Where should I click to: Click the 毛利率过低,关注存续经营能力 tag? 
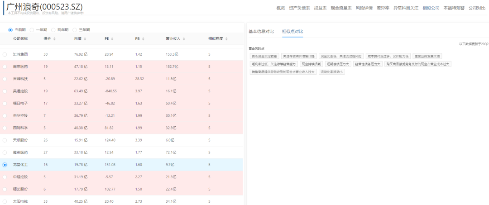click(274, 64)
